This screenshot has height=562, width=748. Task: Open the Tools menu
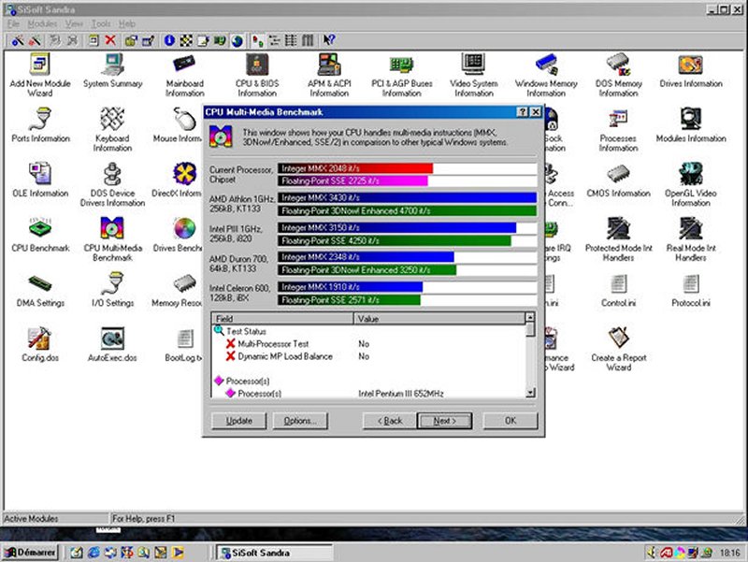[101, 23]
